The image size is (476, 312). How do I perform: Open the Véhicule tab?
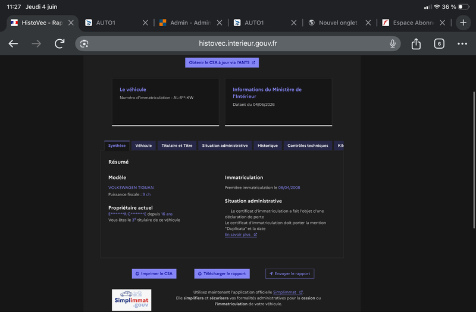tap(143, 146)
